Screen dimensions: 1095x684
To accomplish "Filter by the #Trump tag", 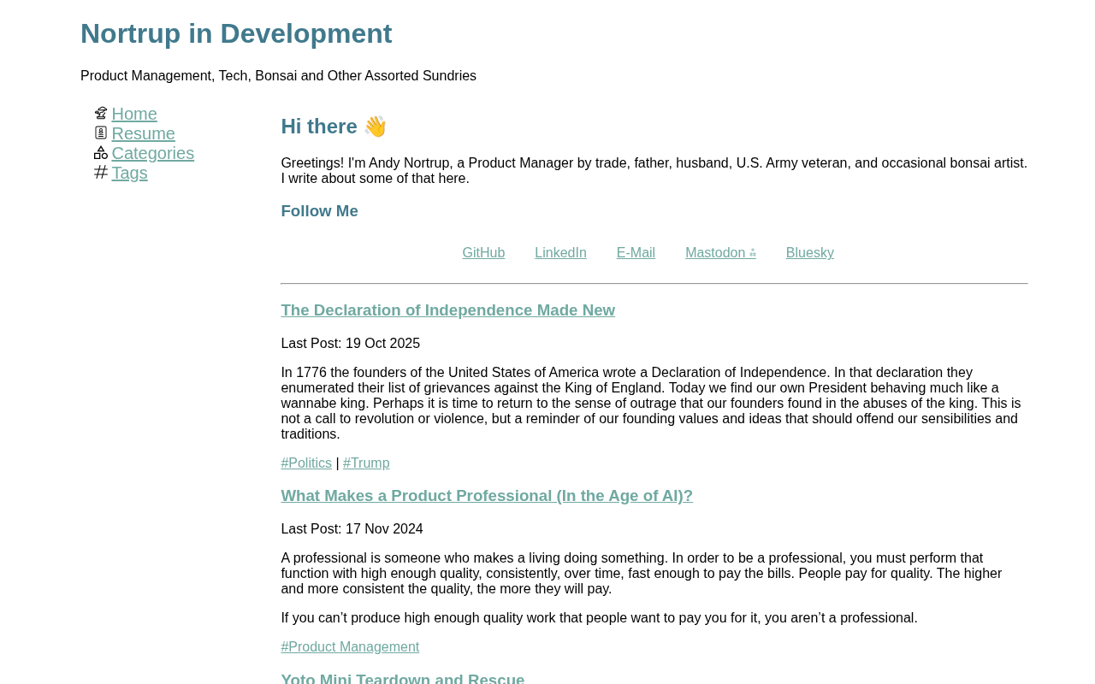I will pos(366,463).
